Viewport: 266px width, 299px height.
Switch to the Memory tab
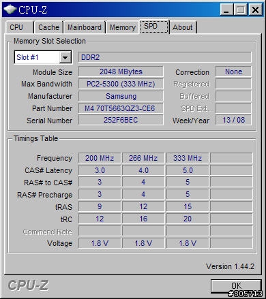point(123,27)
